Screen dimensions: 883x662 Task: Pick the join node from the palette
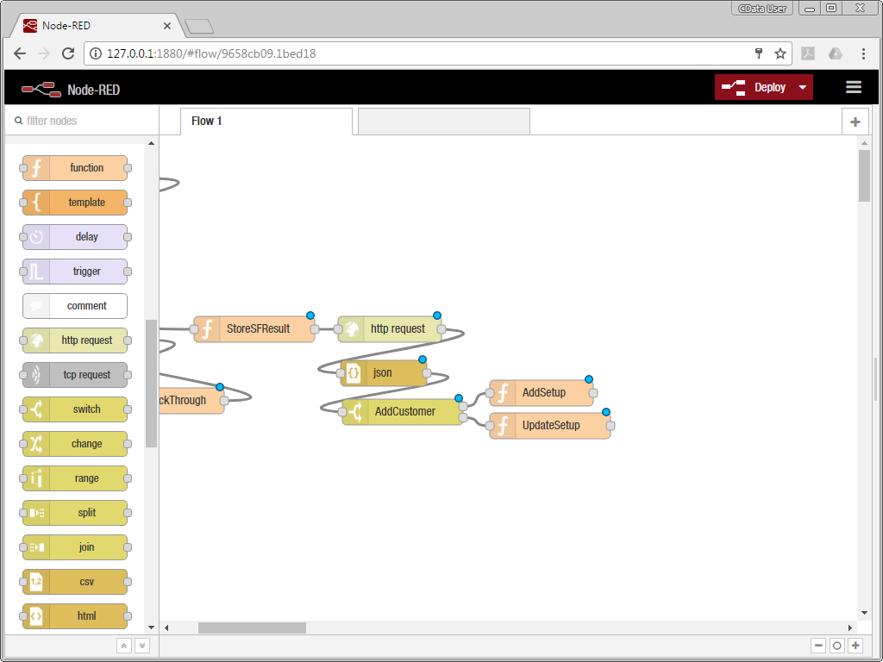[x=75, y=547]
